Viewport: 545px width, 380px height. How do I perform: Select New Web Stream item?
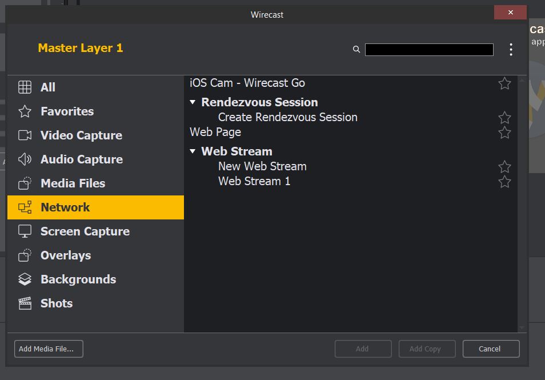tap(262, 166)
